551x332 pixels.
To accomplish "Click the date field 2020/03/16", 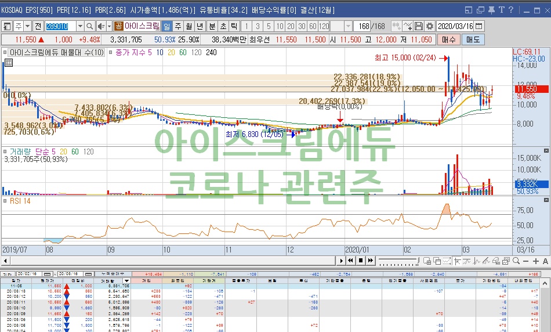I will coord(455,26).
